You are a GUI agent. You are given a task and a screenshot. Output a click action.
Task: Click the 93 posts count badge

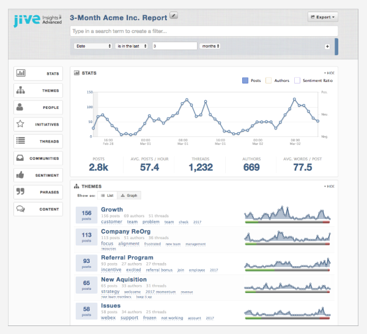86,263
